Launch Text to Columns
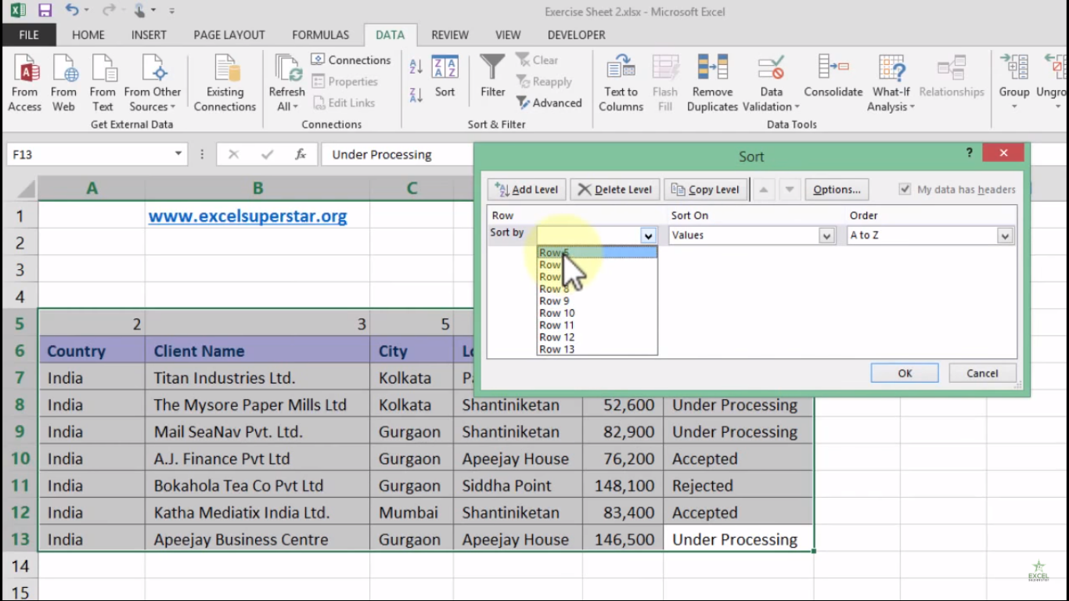Image resolution: width=1069 pixels, height=601 pixels. (621, 84)
